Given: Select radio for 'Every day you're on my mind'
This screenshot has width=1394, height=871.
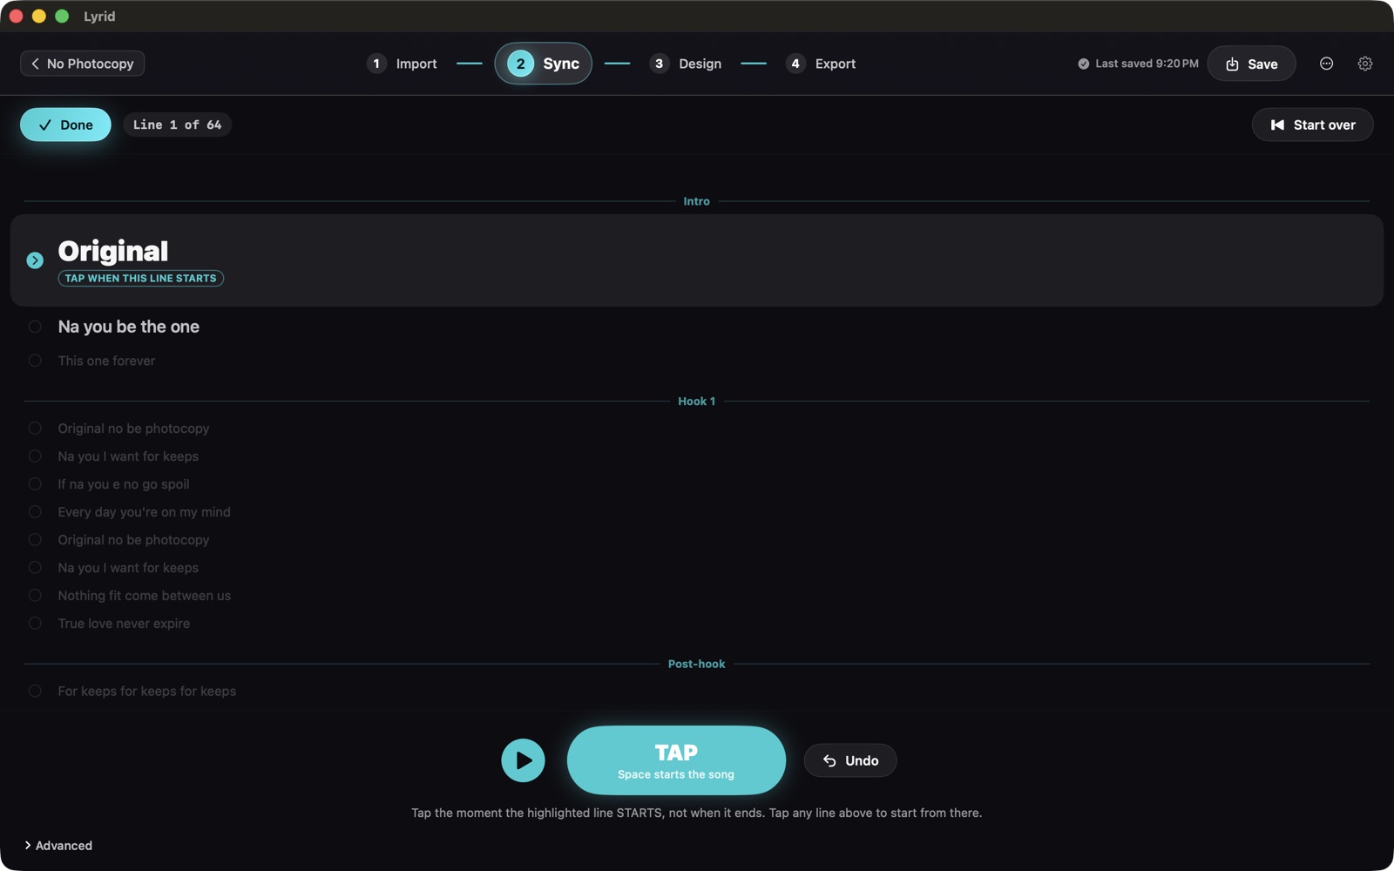Looking at the screenshot, I should pyautogui.click(x=35, y=512).
